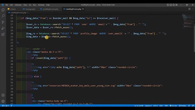
Task: Open the Search view in activity bar
Action: point(3,16)
